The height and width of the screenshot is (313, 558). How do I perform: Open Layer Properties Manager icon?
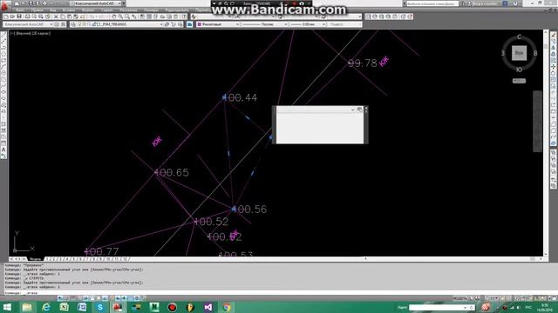point(72,24)
